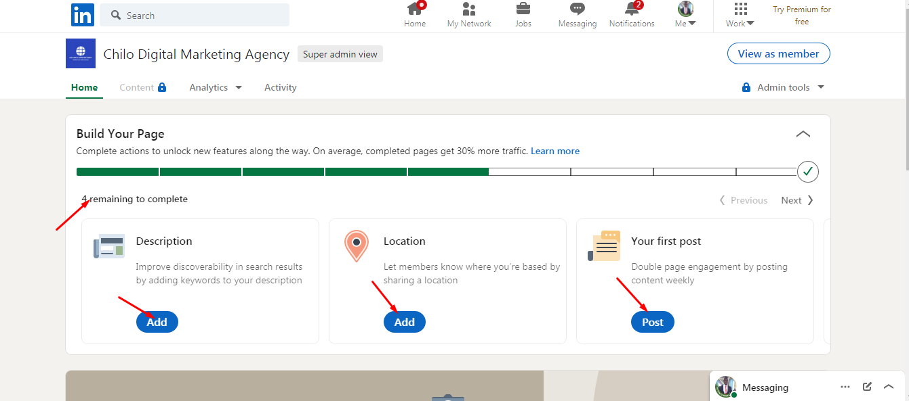Compose a new message icon
This screenshot has height=401, width=909.
[867, 387]
